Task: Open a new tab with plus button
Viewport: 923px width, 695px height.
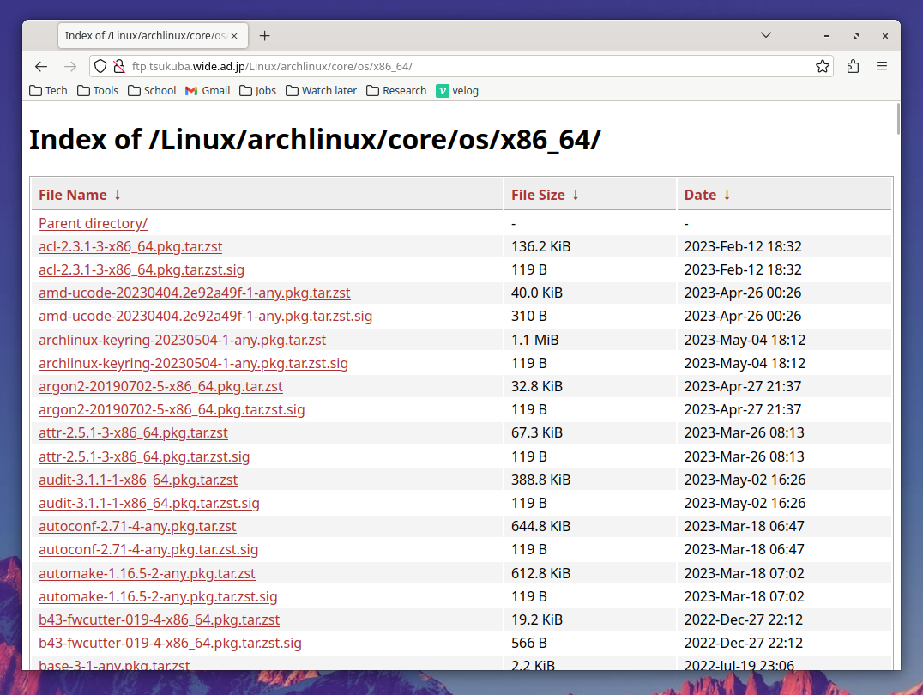Action: [x=265, y=36]
